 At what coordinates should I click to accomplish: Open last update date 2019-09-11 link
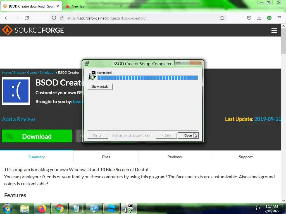pos(267,119)
